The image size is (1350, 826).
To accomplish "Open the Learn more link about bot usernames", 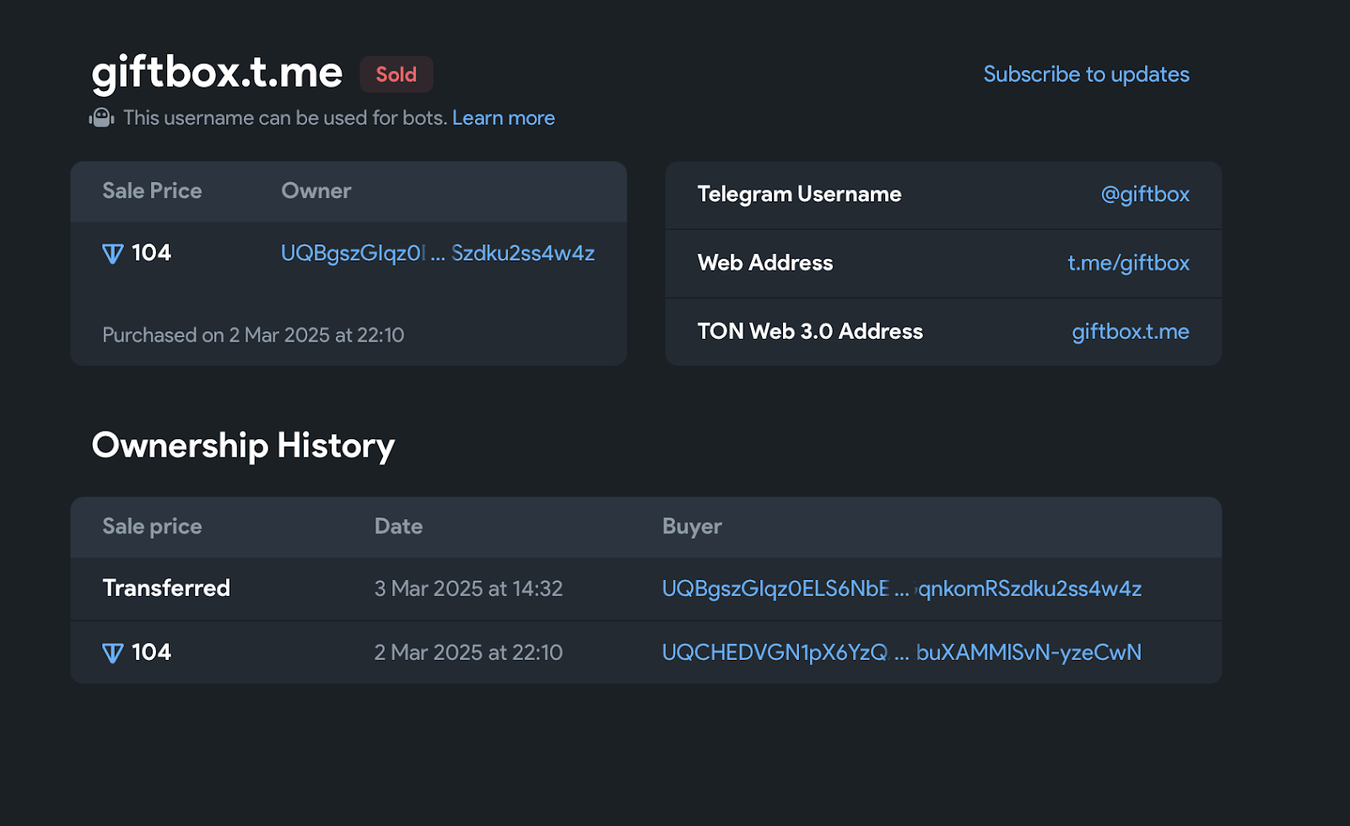I will (x=503, y=117).
